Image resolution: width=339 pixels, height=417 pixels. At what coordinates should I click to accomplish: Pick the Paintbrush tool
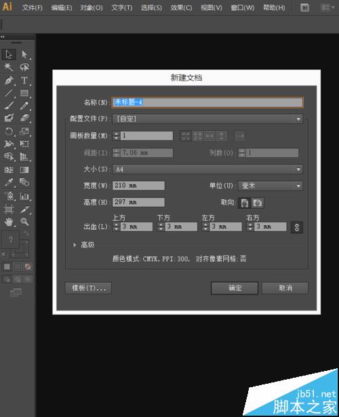(x=9, y=106)
